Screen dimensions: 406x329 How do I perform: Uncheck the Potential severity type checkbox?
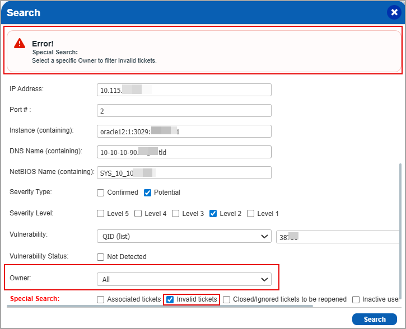(x=148, y=192)
